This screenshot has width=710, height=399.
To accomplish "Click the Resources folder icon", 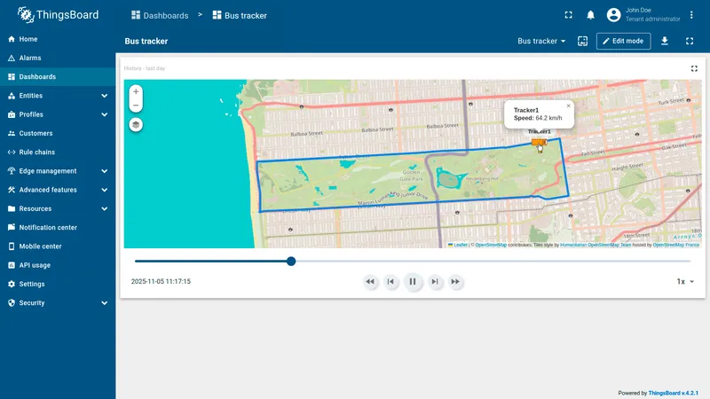I will (x=12, y=208).
